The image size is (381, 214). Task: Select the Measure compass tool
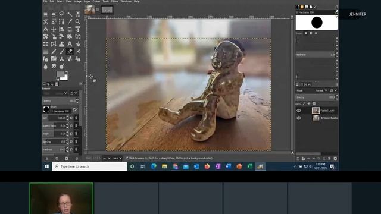[x=45, y=29]
